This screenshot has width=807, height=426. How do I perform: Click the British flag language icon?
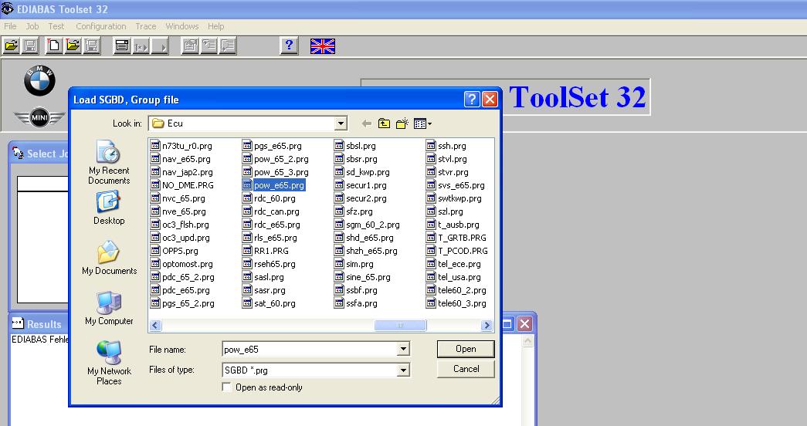click(x=323, y=46)
